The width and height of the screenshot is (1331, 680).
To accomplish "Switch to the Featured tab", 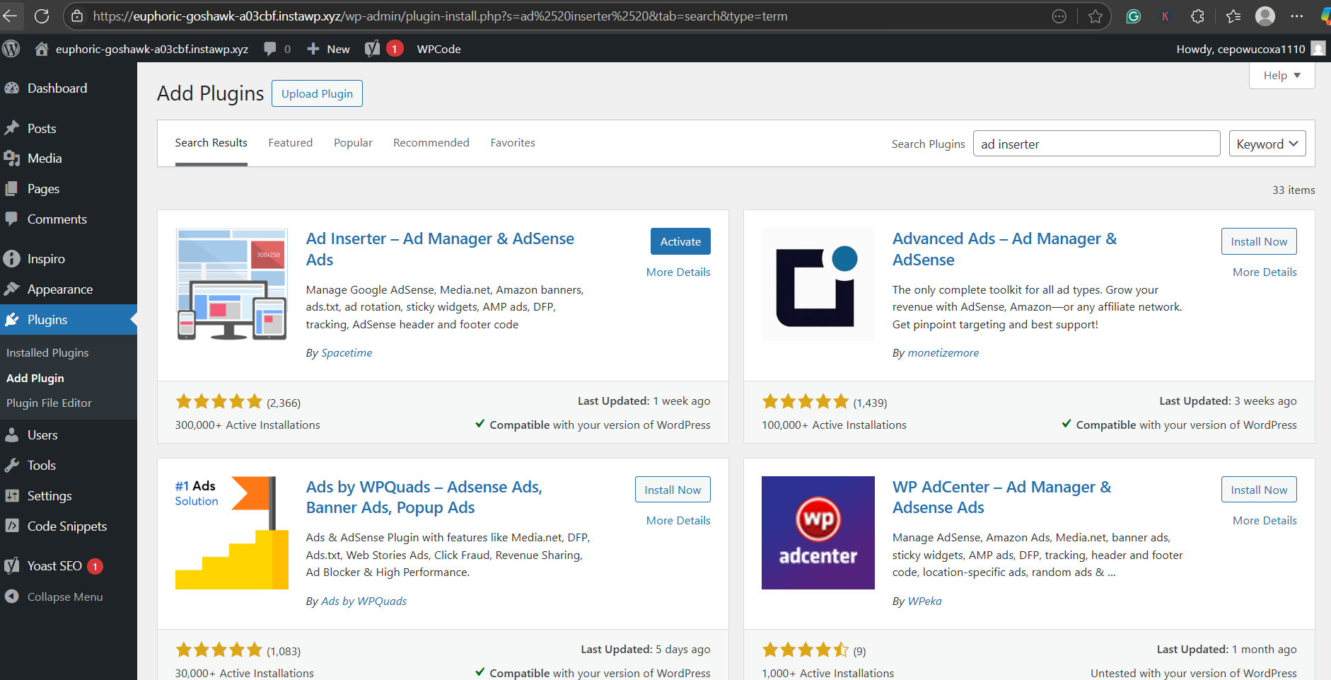I will 291,143.
